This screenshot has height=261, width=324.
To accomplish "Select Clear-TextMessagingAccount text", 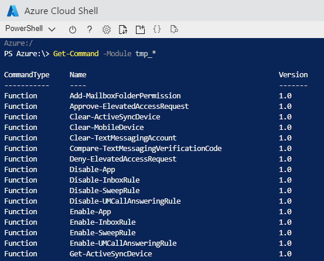I will 123,138.
